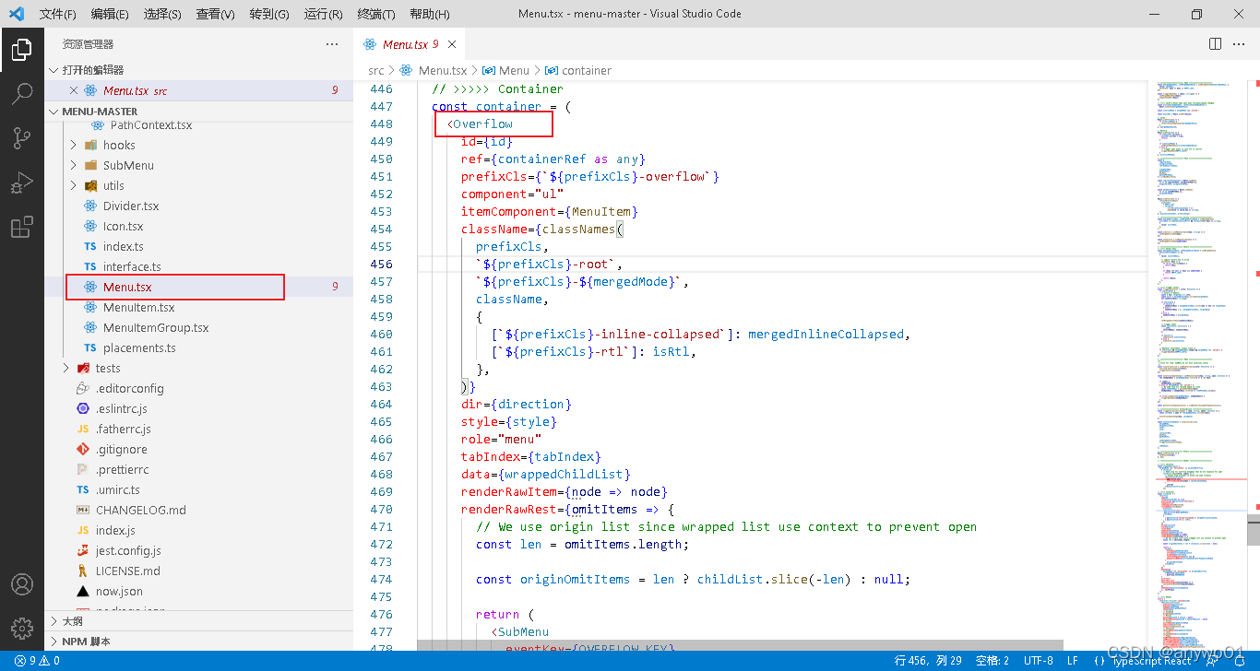Click src breadcrumb segment

(x=376, y=70)
